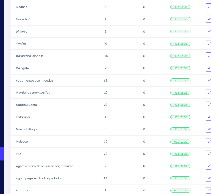Viewport: 211px width, 194px height.
Task: Select Habilitado badge for MoedaPagamentos Fiat
Action: [180, 93]
